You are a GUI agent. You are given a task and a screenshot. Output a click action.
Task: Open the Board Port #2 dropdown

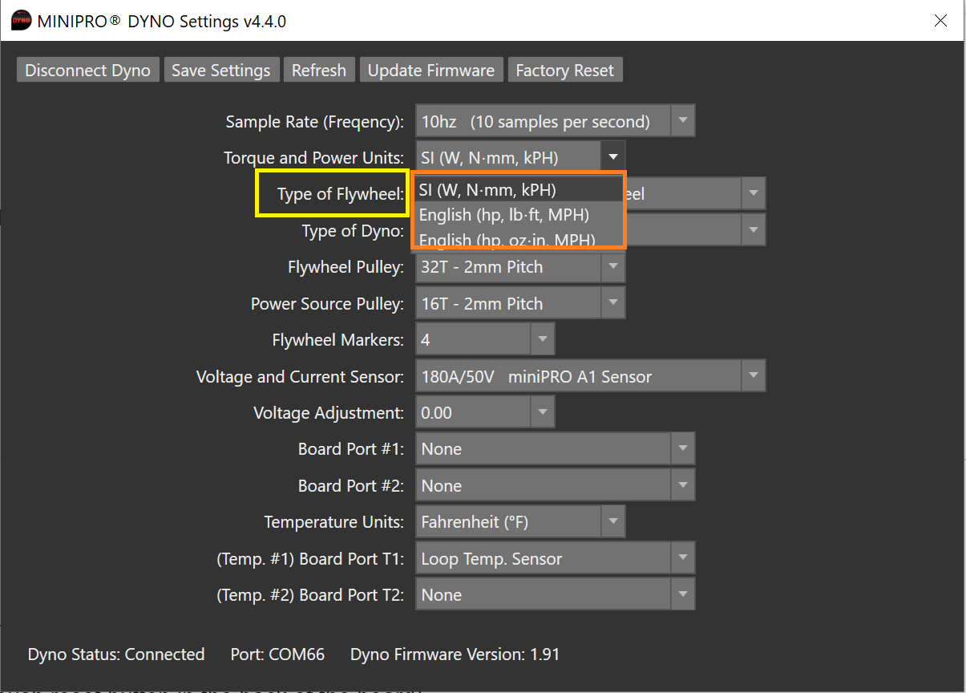(x=555, y=485)
